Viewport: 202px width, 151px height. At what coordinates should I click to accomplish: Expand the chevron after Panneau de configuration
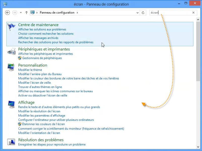[x=77, y=13]
